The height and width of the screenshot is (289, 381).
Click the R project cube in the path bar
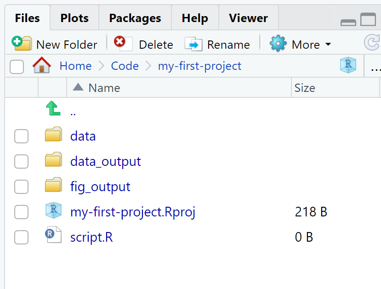[x=348, y=65]
